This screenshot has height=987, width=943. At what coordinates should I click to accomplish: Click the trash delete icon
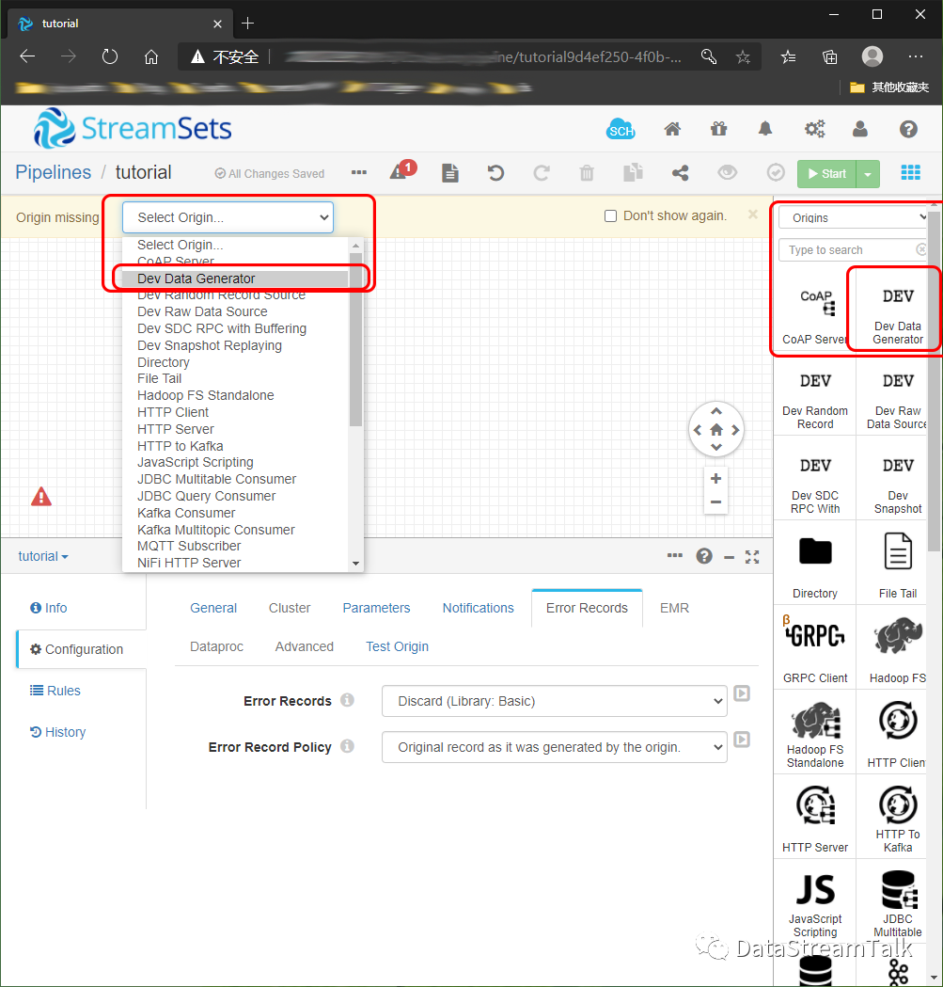pyautogui.click(x=587, y=172)
